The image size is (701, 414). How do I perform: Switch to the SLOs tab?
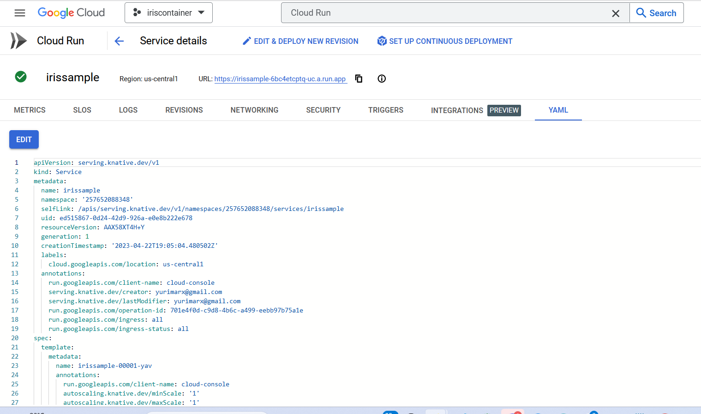pos(82,110)
